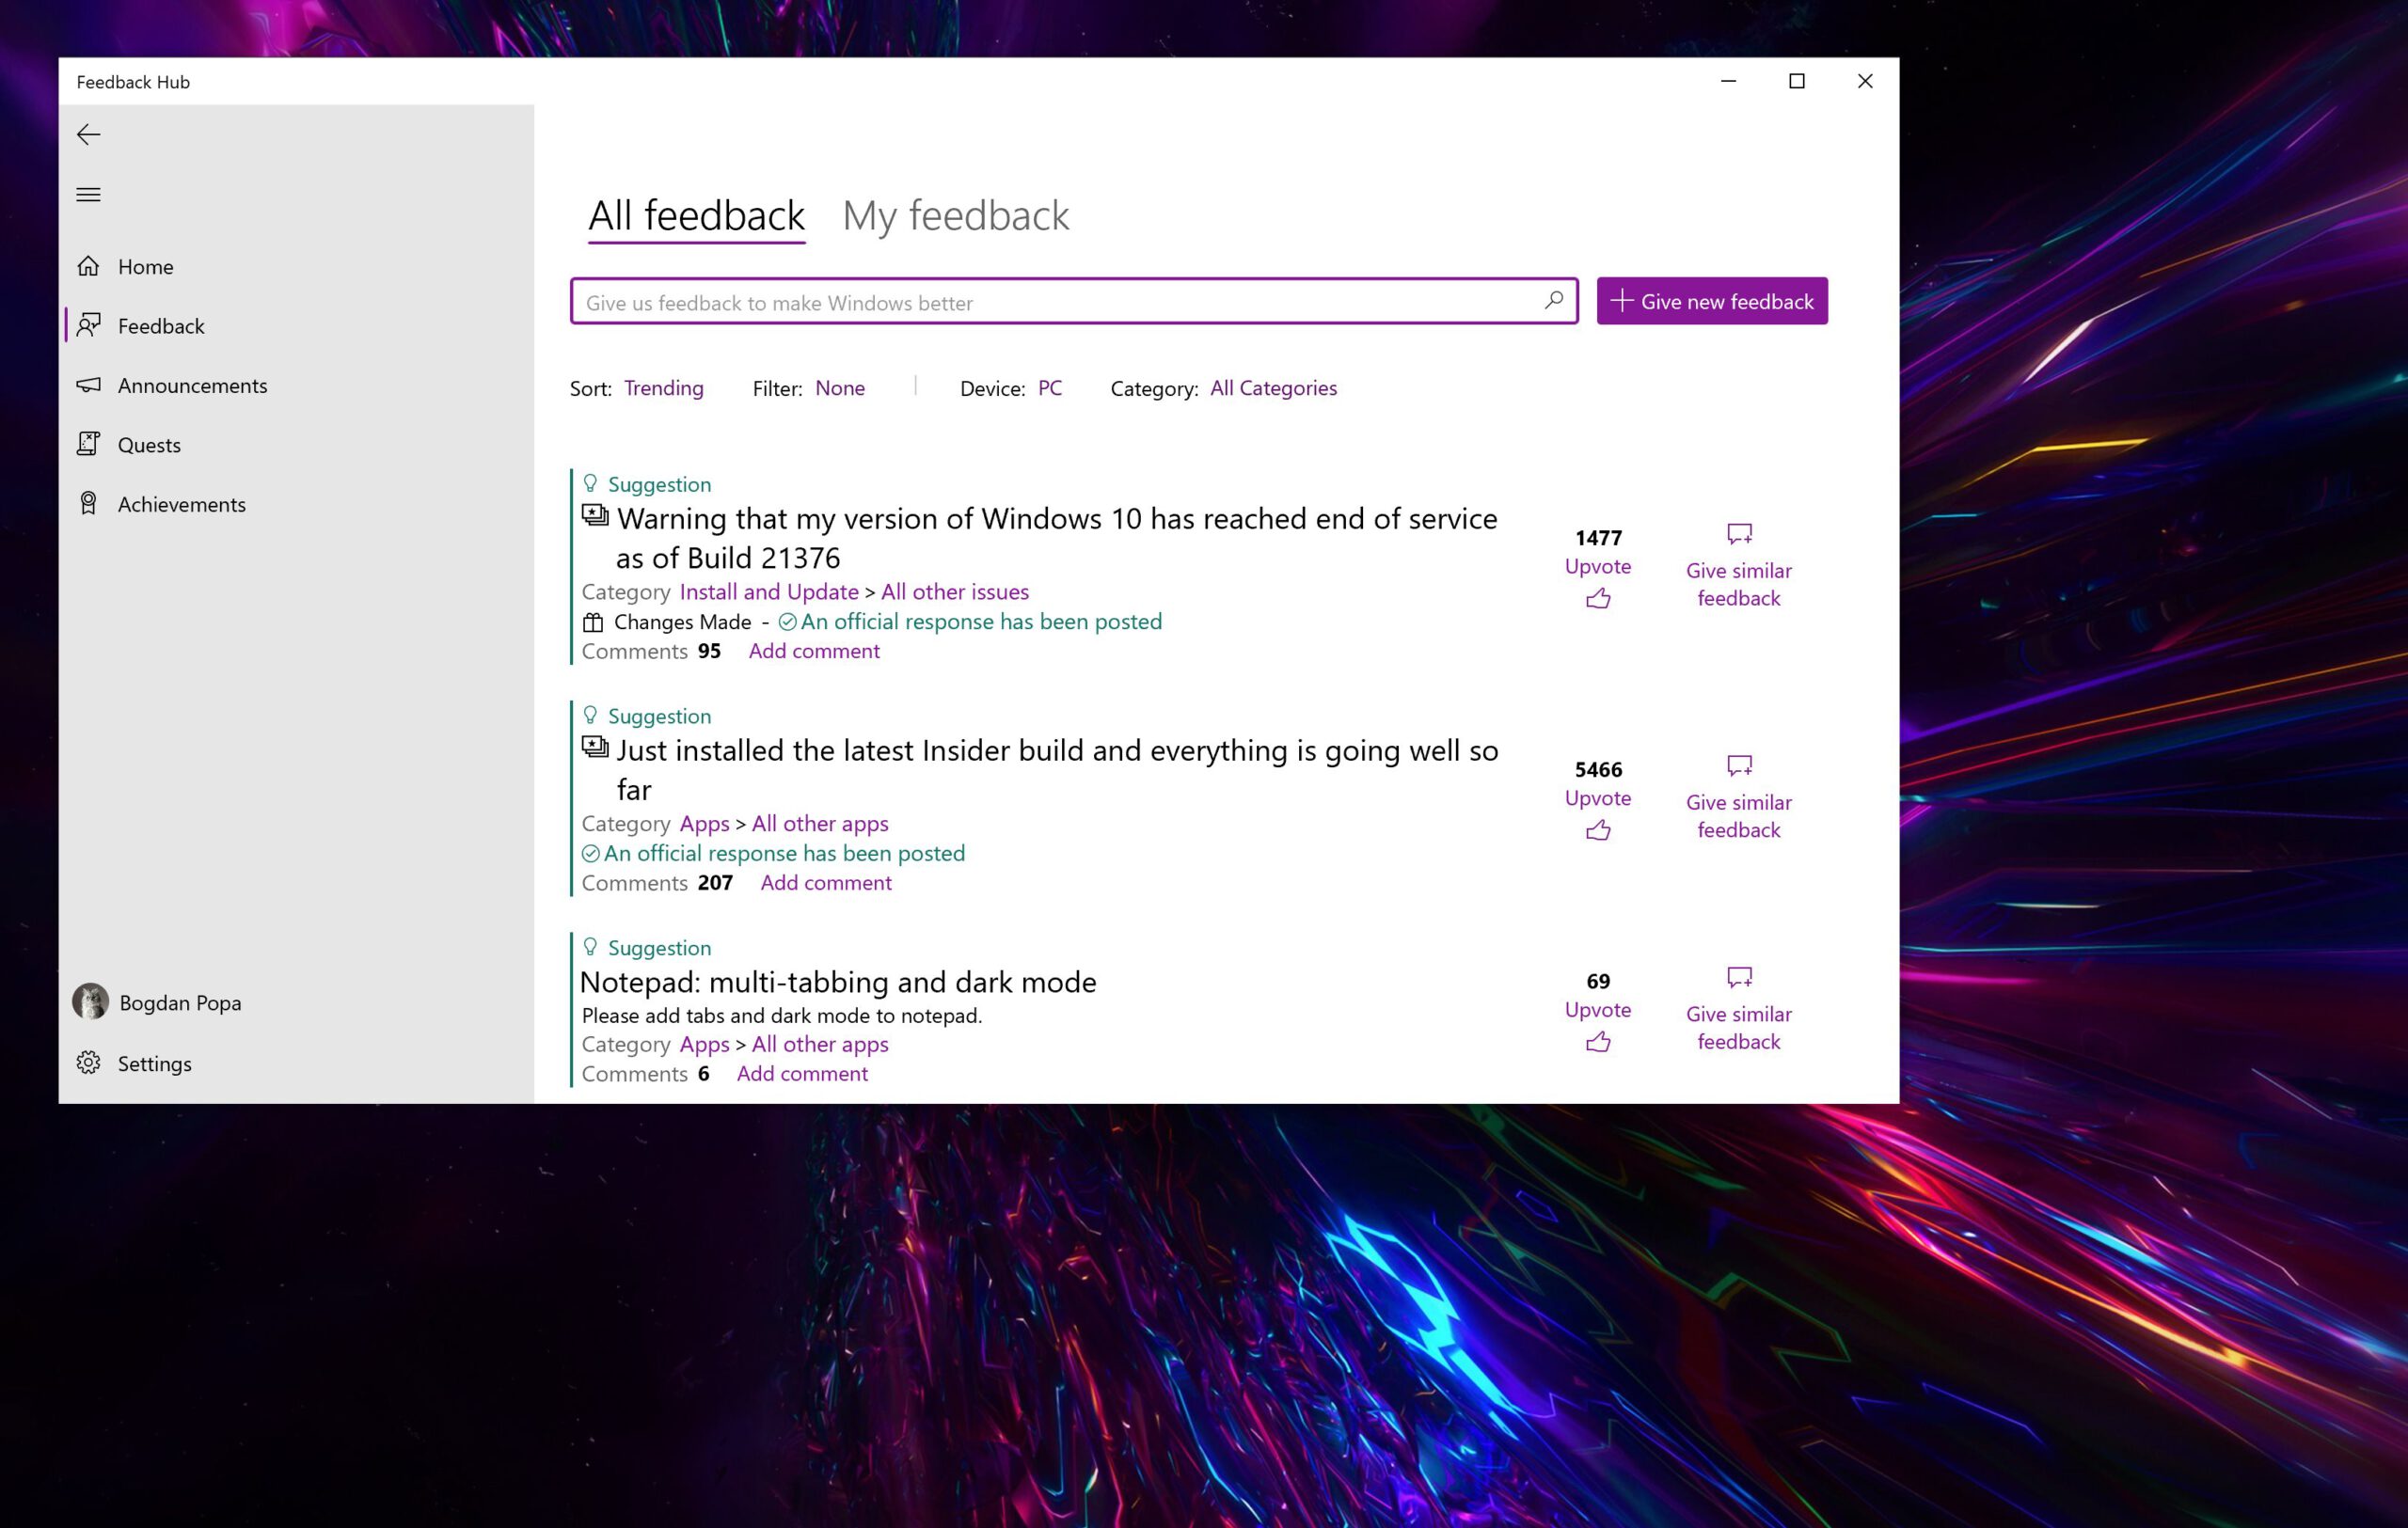The width and height of the screenshot is (2408, 1528).
Task: Open the Filter selector showing None
Action: pyautogui.click(x=840, y=387)
